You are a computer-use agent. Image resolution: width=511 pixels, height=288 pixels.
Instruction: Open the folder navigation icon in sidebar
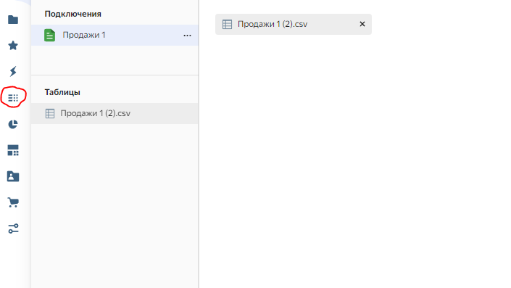tap(13, 20)
